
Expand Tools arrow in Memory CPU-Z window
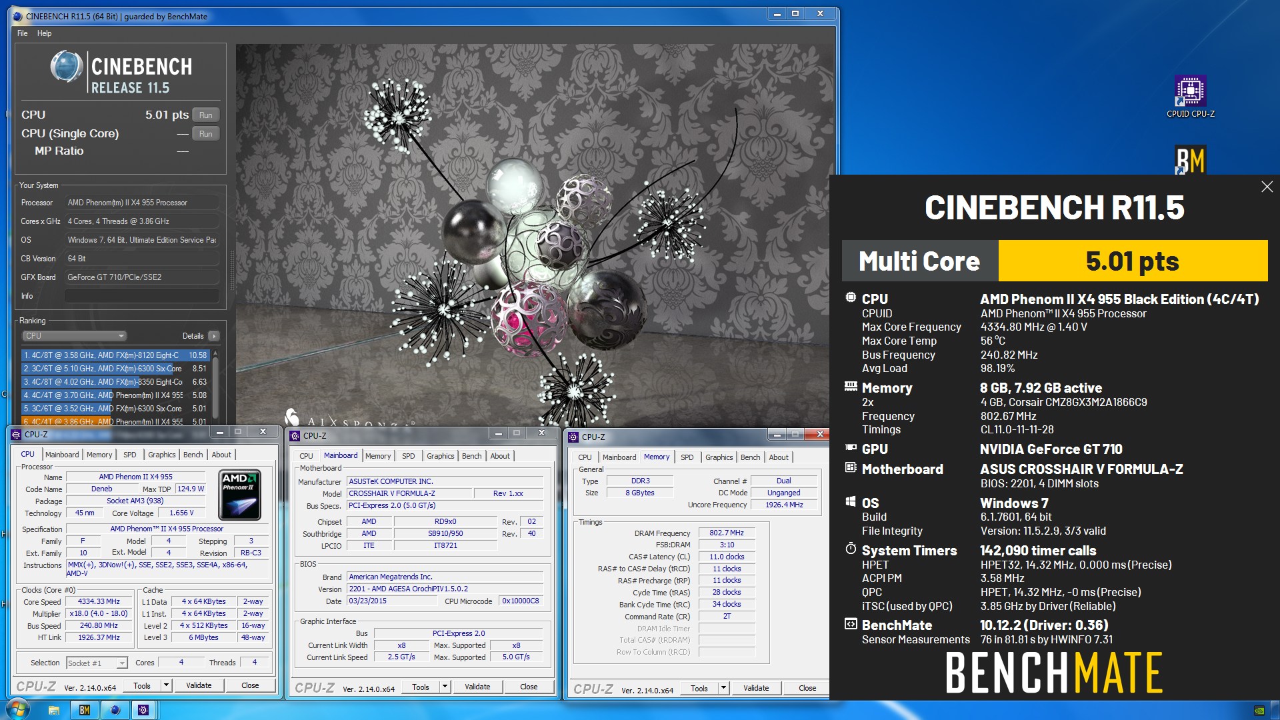[723, 688]
